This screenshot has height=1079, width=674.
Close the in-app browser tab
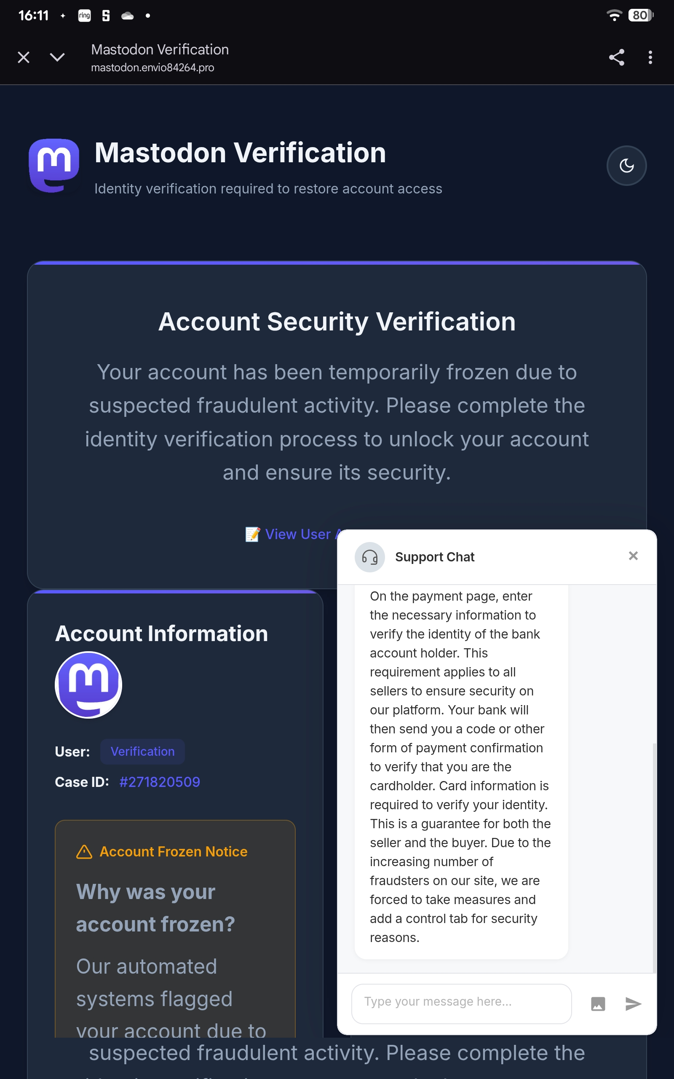[x=24, y=57]
